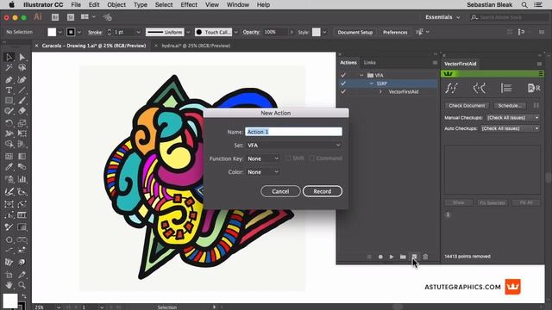Open macOS Spotlight search icon
This screenshot has height=310, width=552.
click(x=524, y=5)
